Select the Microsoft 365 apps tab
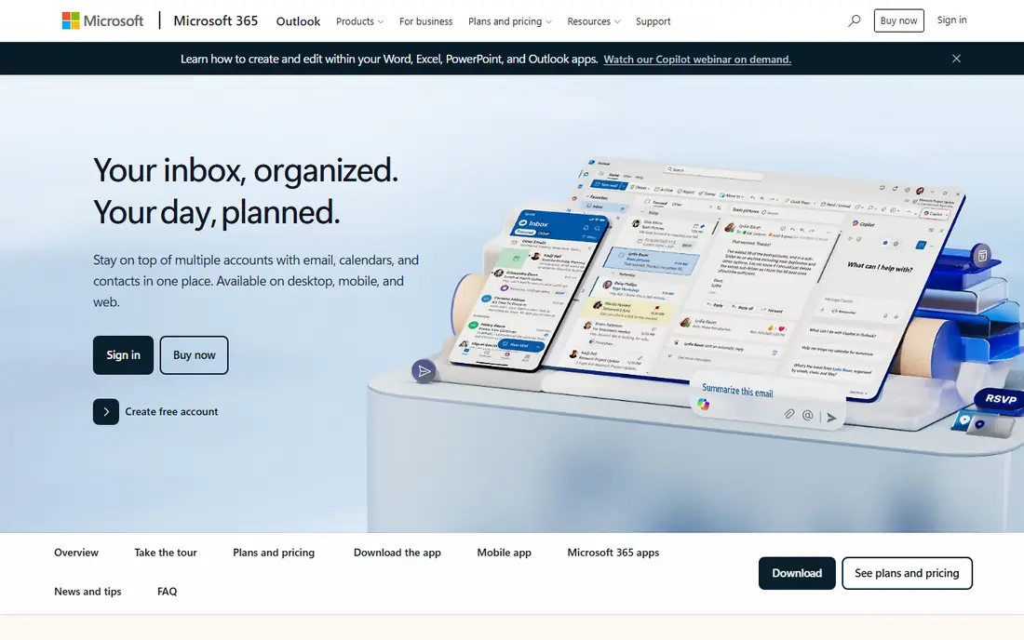Screen dimensions: 1024x640 (613, 553)
